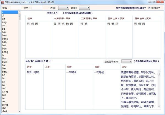This screenshot has width=165, height=115.
Task: Click the quote starting with 小鬟无事须来唤
Action: pos(139,104)
